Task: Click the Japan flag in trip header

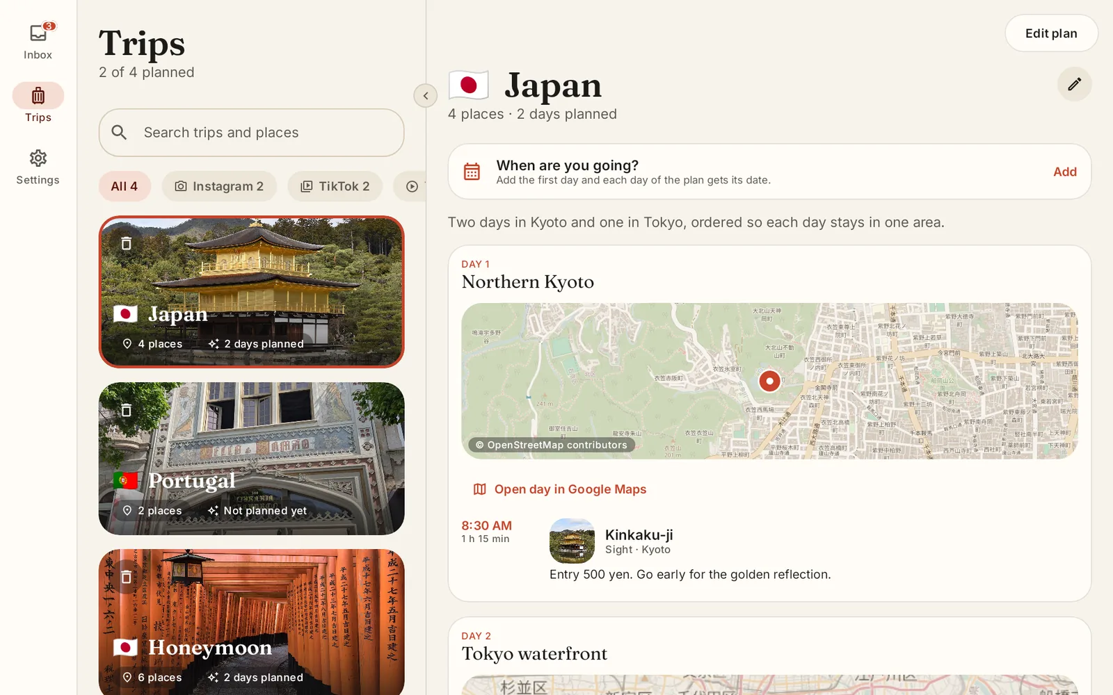Action: tap(469, 85)
